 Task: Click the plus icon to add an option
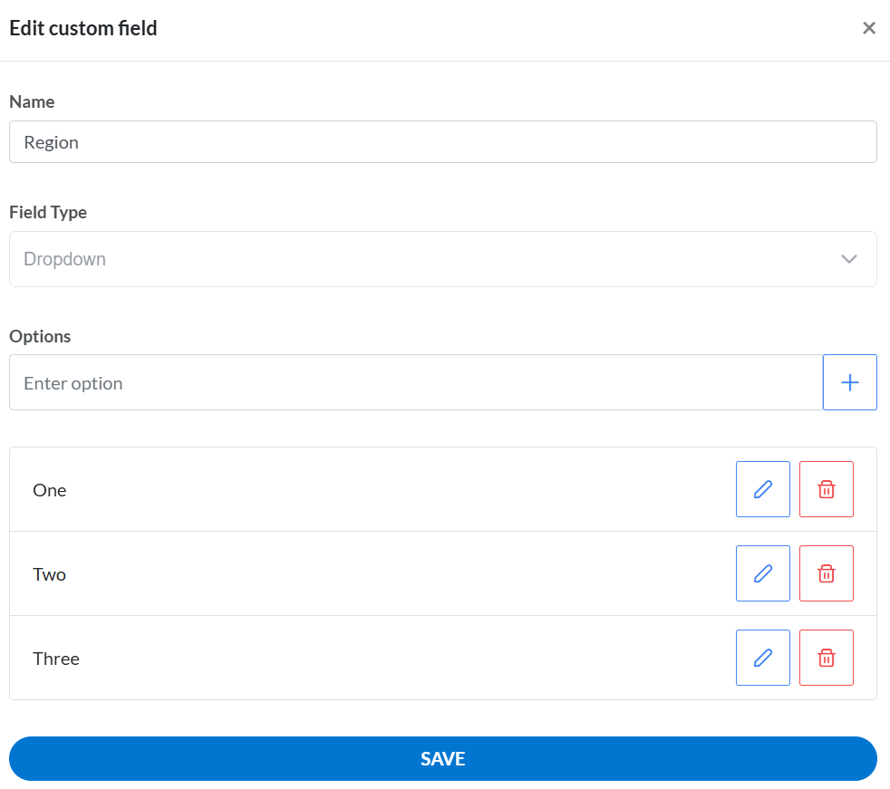(849, 381)
